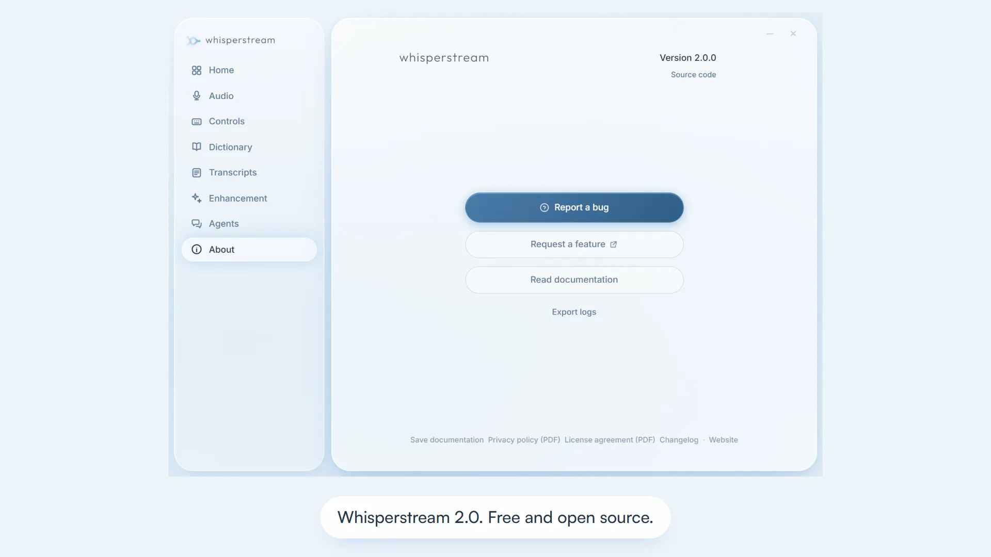
Task: Click the whisperstream title in main panel
Action: 444,58
